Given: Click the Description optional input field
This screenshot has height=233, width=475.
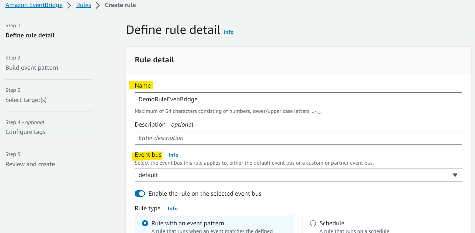Looking at the screenshot, I should coord(298,138).
